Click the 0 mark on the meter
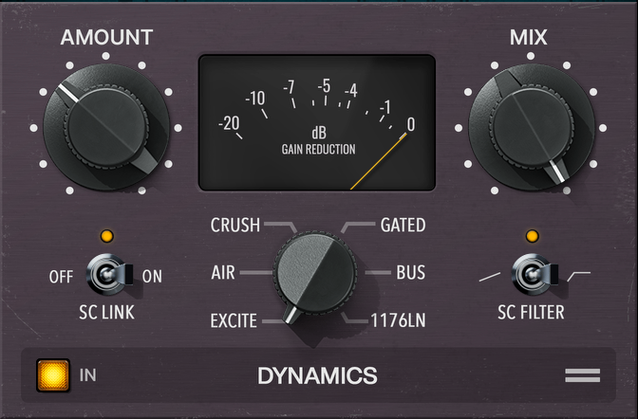638x419 pixels. tap(411, 124)
